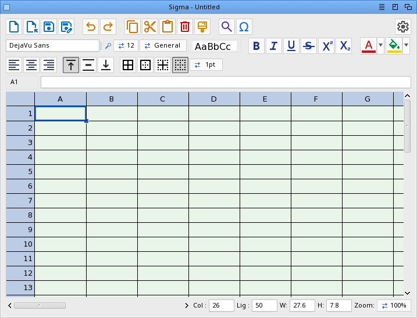Click the W width field 27.6
Screen dimensions: 417x318
(x=302, y=306)
